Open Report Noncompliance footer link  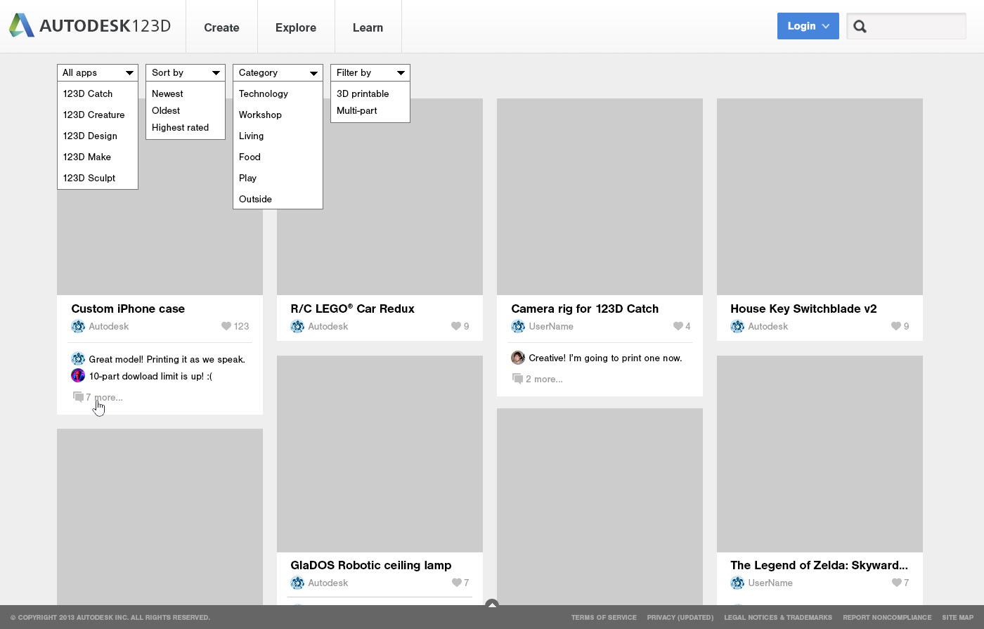[887, 618]
